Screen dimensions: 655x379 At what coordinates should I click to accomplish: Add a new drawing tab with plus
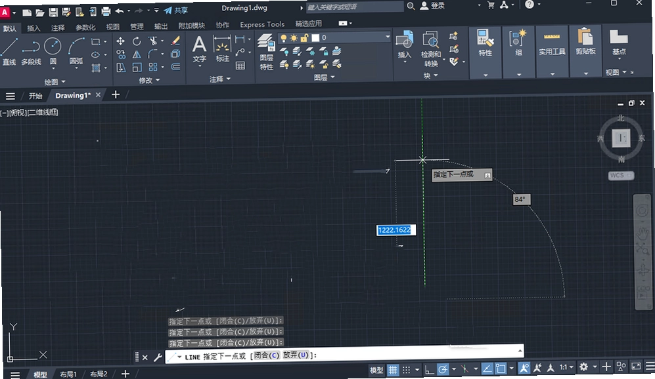coord(116,95)
